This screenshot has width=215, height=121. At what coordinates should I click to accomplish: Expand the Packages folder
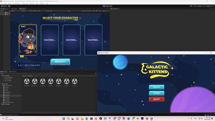[x=1, y=104]
